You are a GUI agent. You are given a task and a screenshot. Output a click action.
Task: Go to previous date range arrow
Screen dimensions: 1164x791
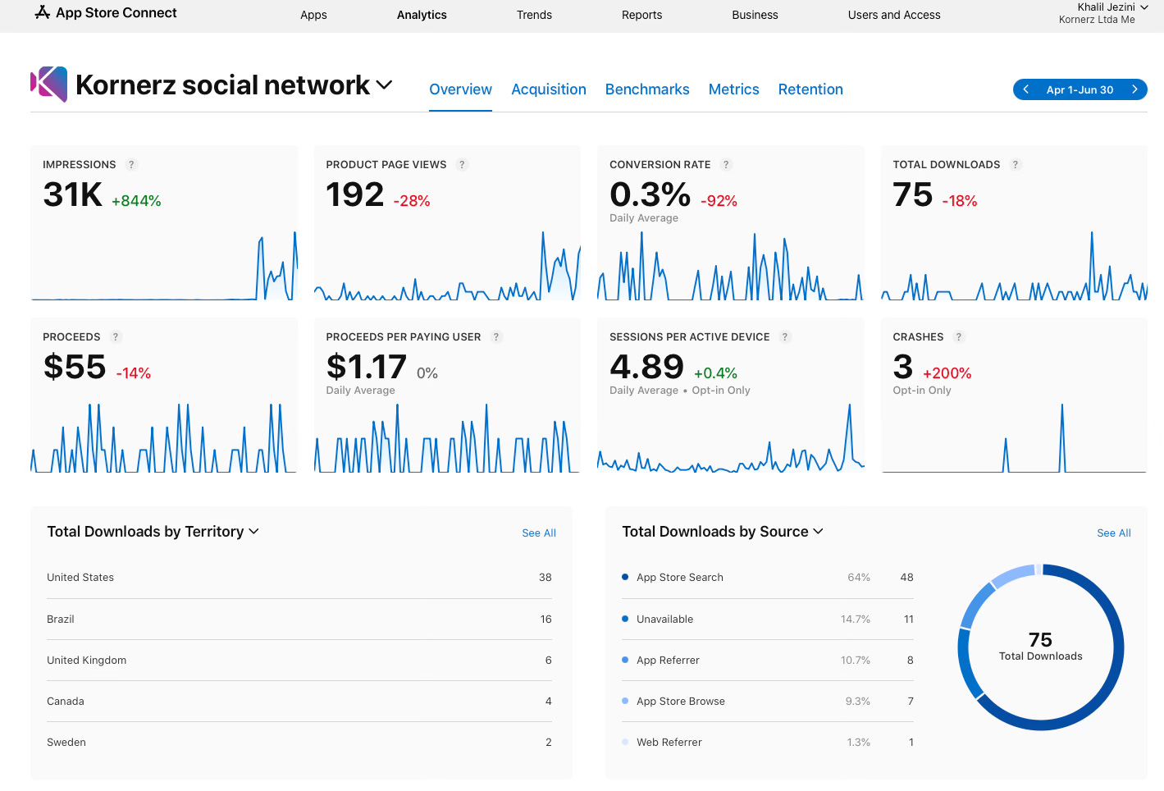click(x=1025, y=89)
